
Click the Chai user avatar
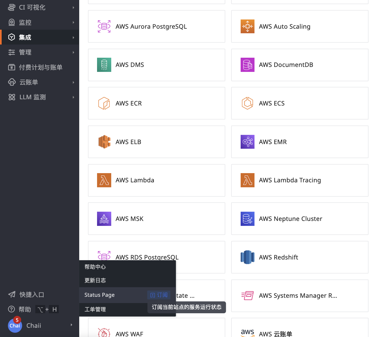point(15,325)
